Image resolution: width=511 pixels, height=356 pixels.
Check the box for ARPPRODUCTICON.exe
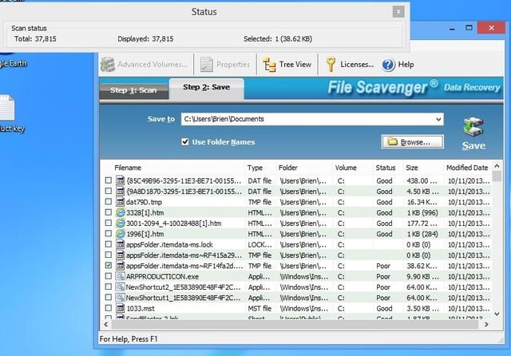pos(109,276)
